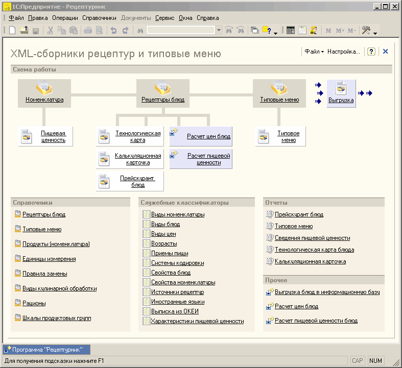Viewport: 402px width, 368px height.
Task: Open the Рецептуры блюд folder block in scheme
Action: click(163, 93)
